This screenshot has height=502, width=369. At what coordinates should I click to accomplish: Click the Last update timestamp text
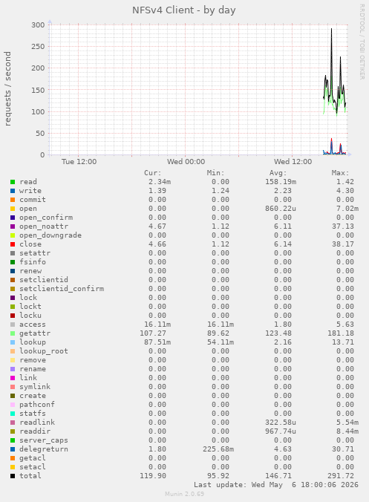pyautogui.click(x=276, y=485)
